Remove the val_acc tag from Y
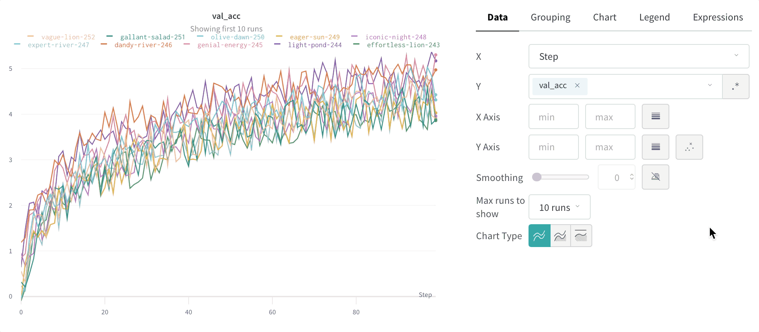Screen dimensions: 759x332 pos(577,85)
